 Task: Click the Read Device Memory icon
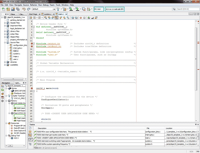[77, 9]
